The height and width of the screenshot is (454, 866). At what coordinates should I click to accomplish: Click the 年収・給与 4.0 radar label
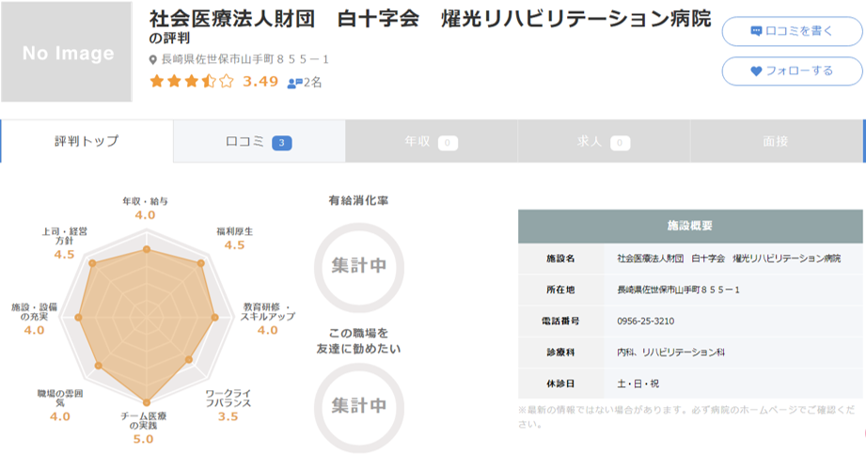145,209
